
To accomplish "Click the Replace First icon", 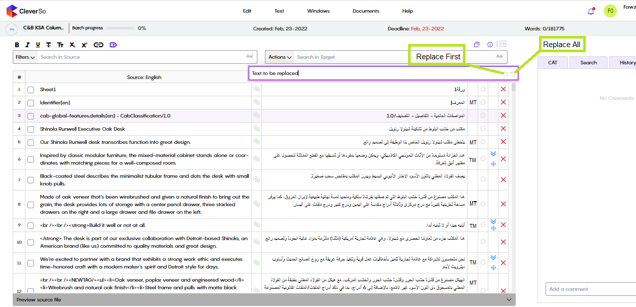I will click(505, 74).
